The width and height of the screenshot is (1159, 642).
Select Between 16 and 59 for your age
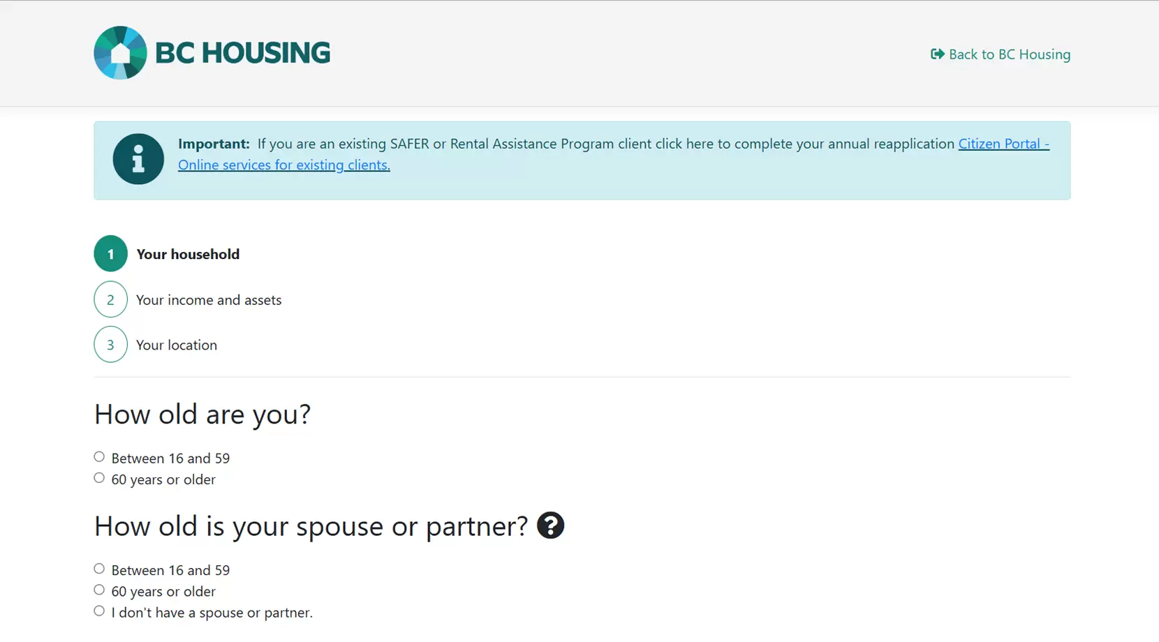(x=98, y=456)
